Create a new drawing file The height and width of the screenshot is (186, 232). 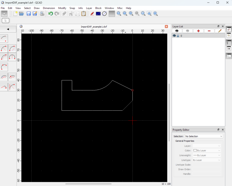15,14
